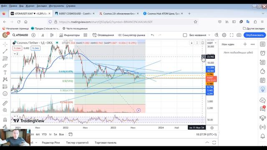Bookmark this page with the star icon
The height and width of the screenshot is (150, 267).
(196, 22)
